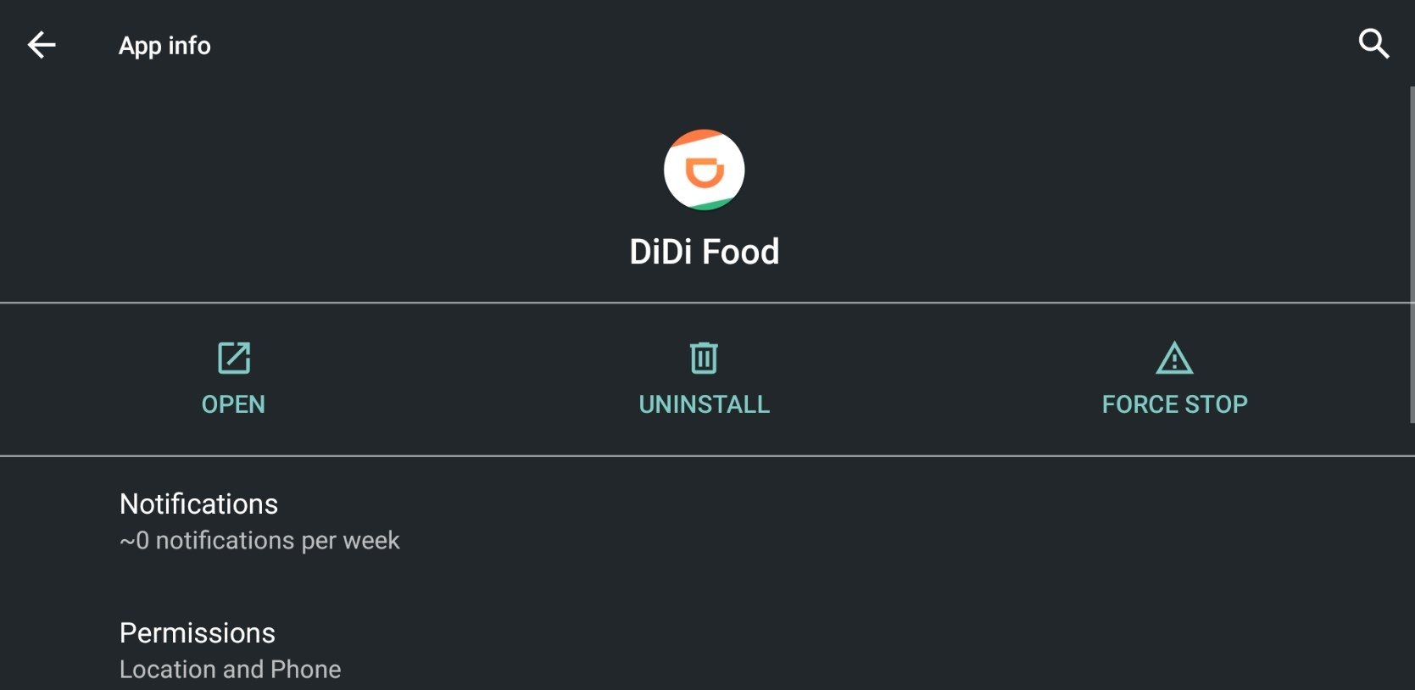Tap the FORCE STOP text button
1415x690 pixels.
(1174, 404)
